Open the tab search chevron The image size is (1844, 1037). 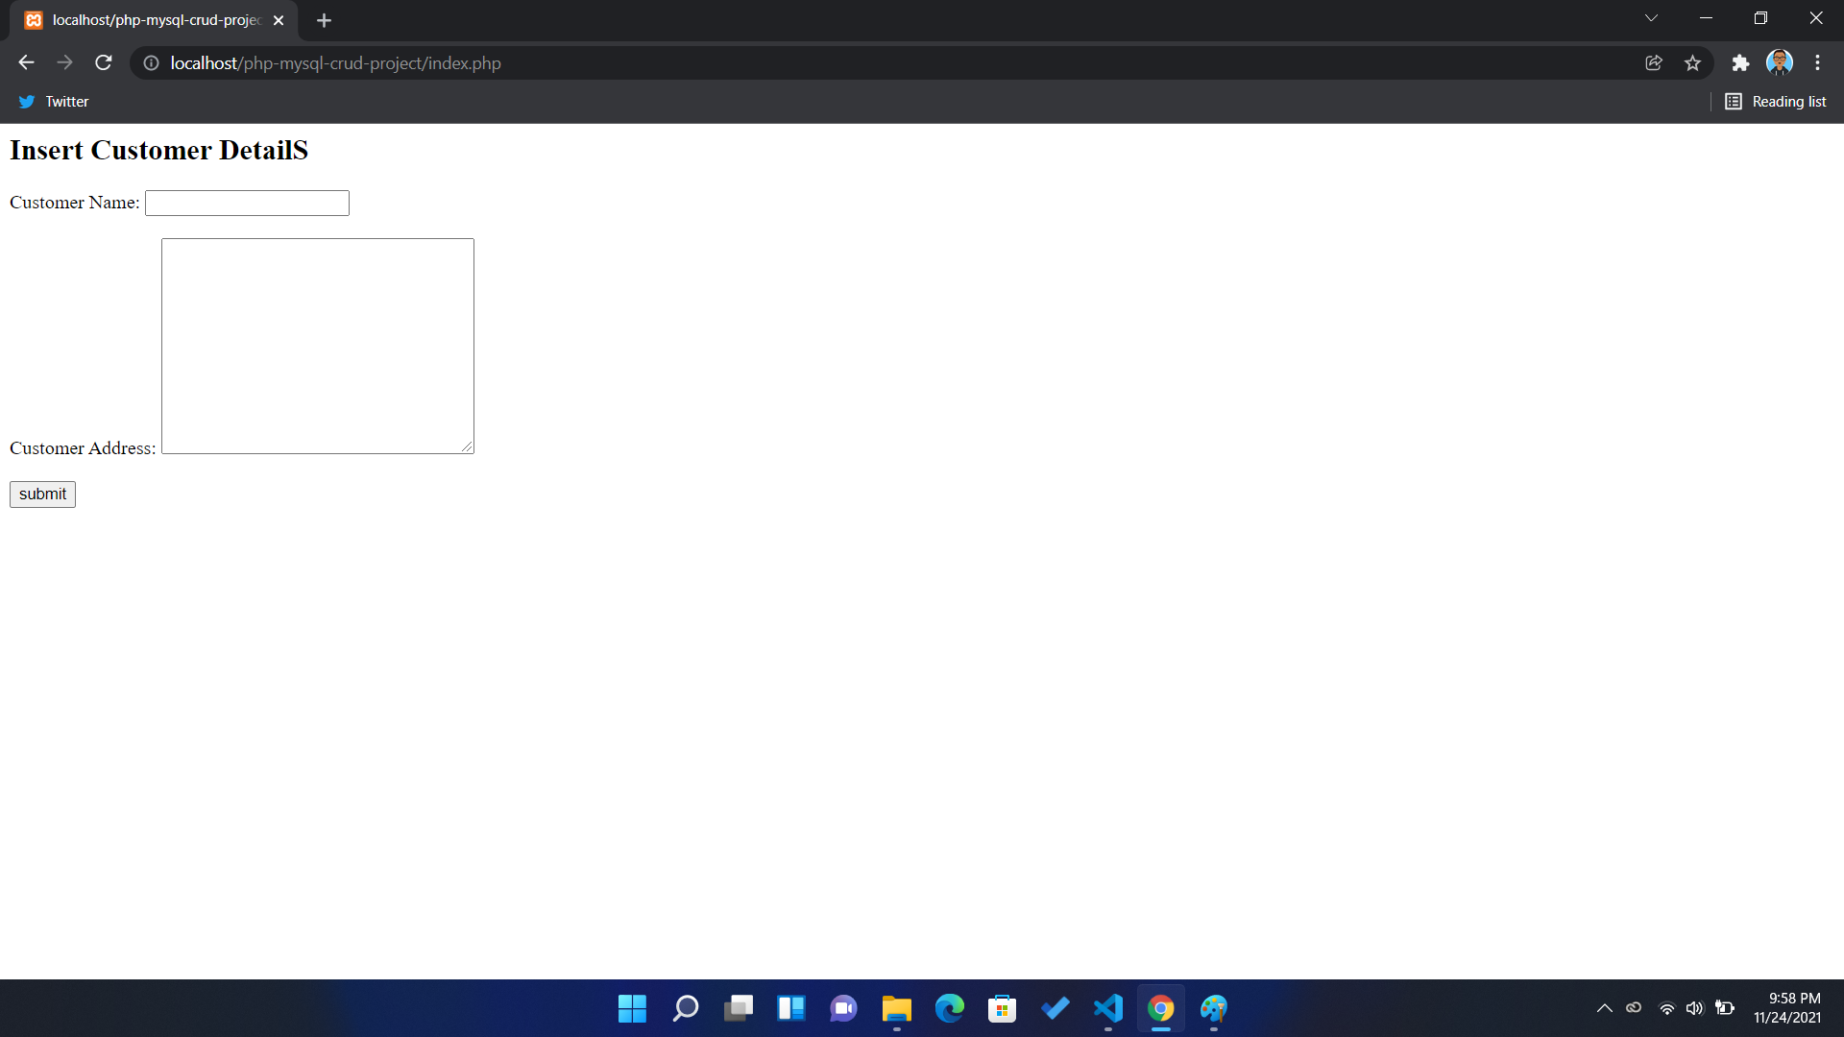[x=1651, y=17]
